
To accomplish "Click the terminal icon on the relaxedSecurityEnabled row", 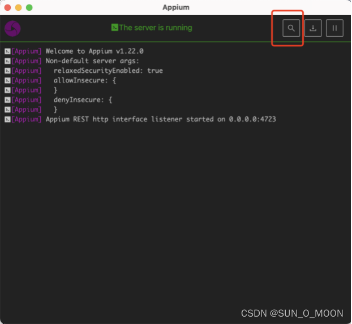I will 7,71.
